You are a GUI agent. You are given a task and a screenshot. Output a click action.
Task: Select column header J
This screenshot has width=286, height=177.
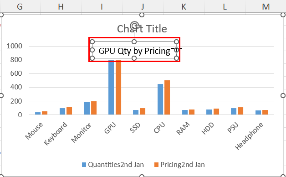(143, 6)
